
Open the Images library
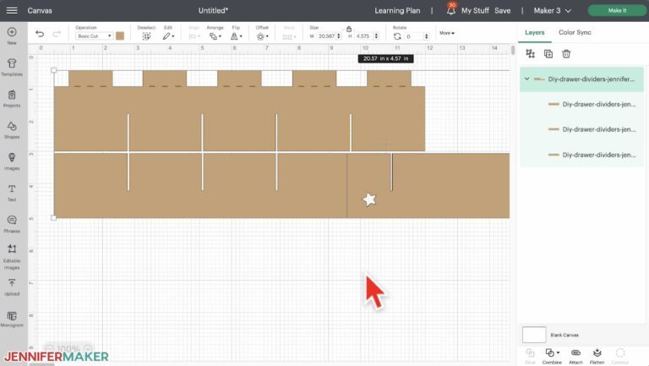12,161
